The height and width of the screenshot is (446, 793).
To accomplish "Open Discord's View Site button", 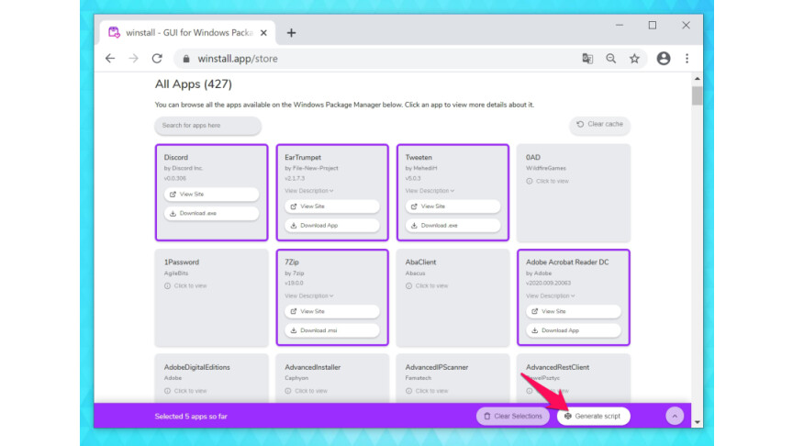I will pyautogui.click(x=211, y=195).
